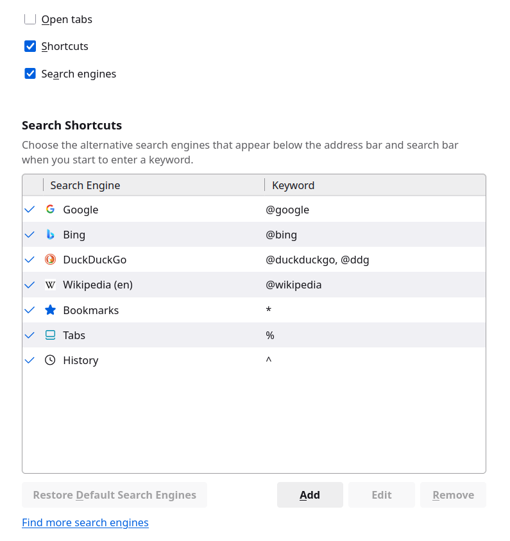Click the Wikipedia (en) icon
510x541 pixels.
click(x=50, y=285)
